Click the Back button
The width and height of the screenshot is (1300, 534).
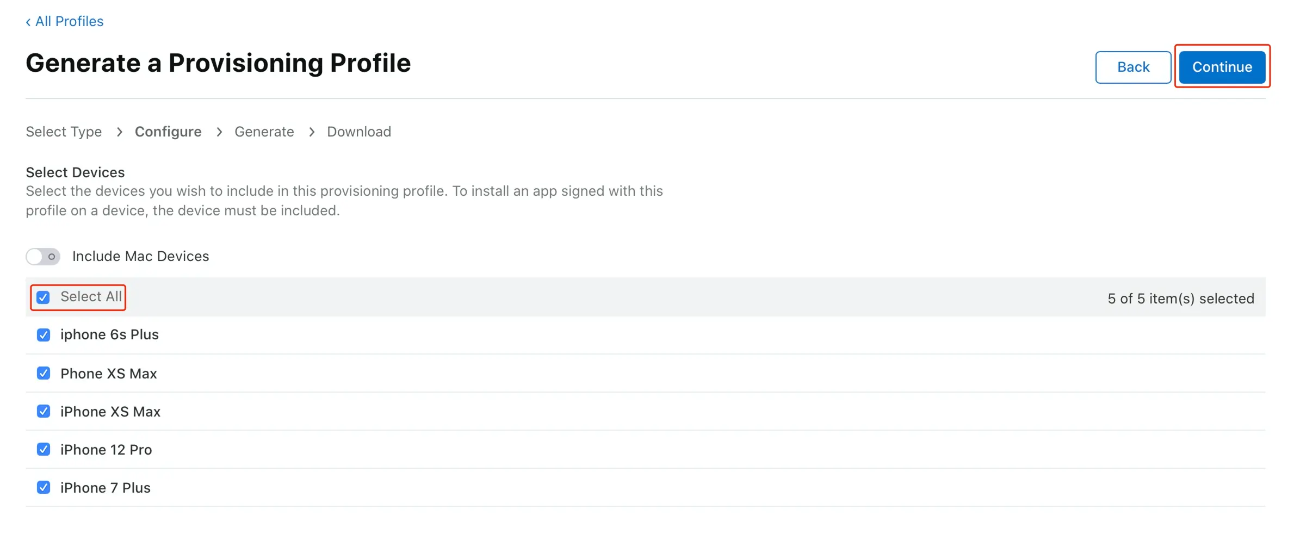pos(1132,67)
